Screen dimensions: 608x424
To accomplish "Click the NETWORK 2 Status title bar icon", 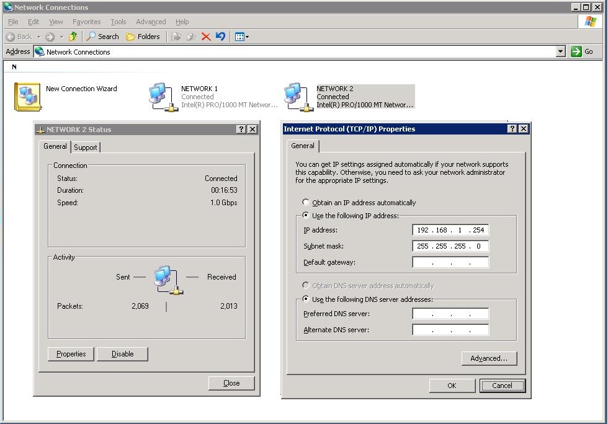I will pos(40,130).
